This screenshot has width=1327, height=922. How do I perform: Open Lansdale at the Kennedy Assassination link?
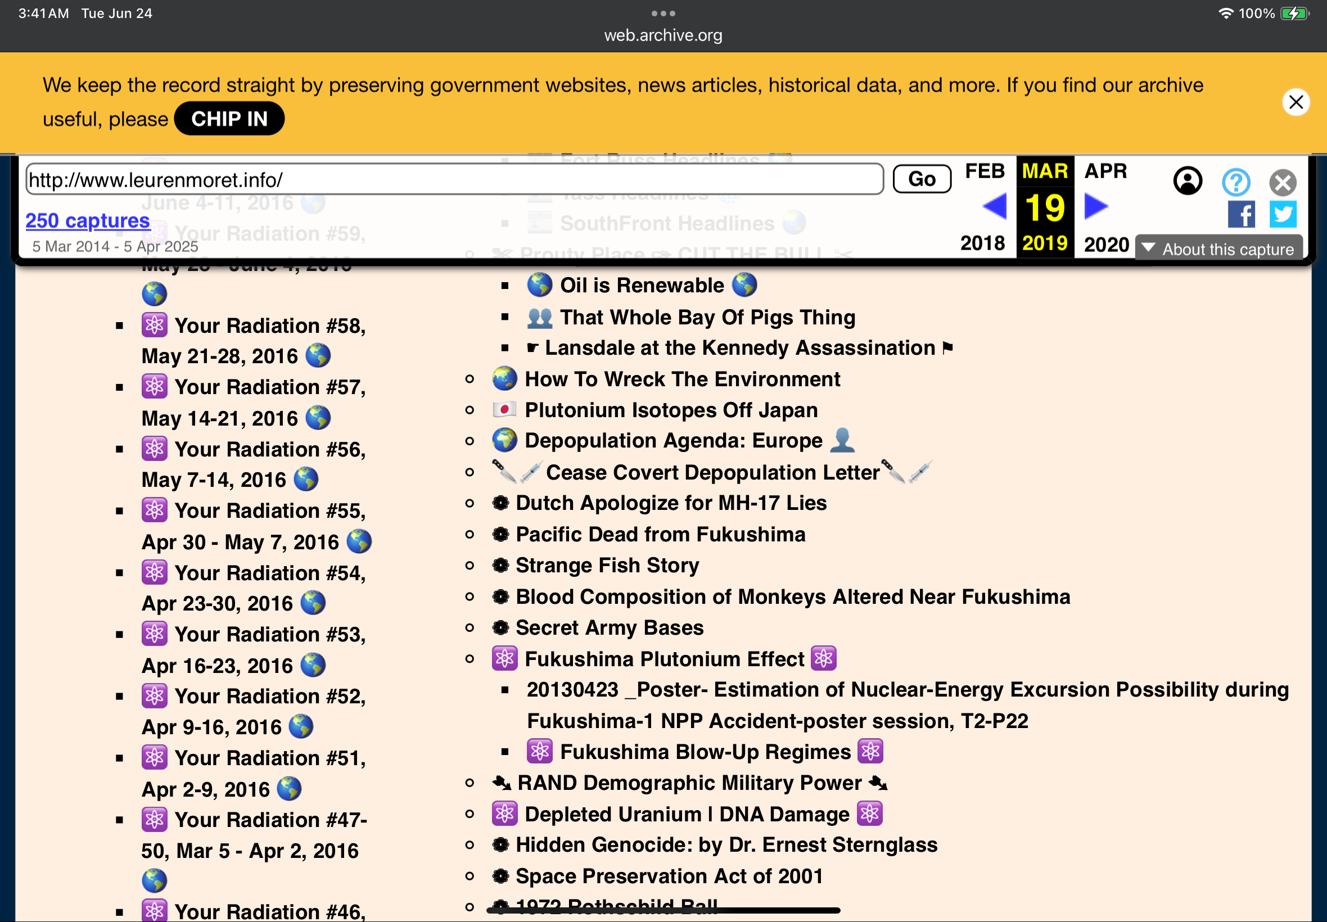click(739, 348)
